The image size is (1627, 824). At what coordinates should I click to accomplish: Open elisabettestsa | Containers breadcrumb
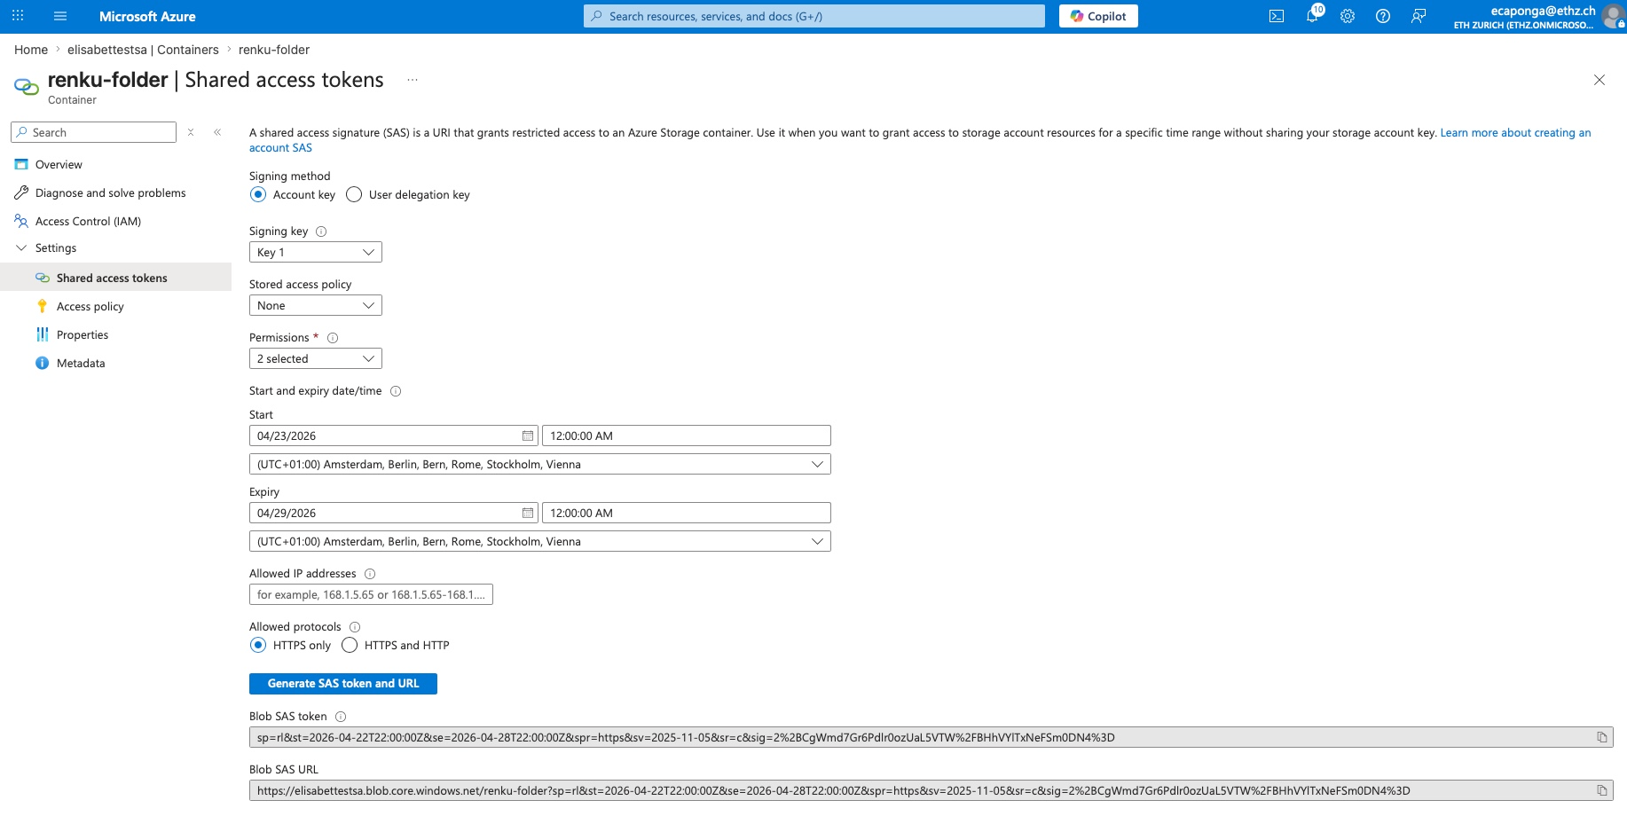click(x=143, y=50)
